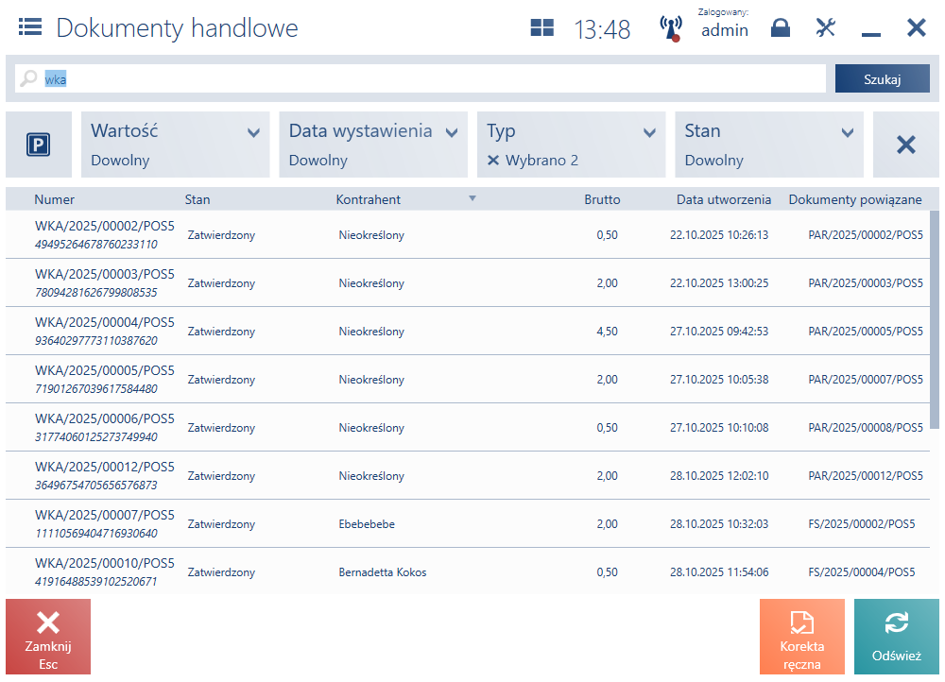Click gross value 4,50

point(607,332)
